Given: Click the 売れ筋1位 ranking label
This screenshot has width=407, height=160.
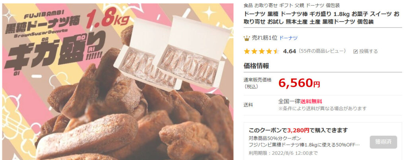Looking at the screenshot, I should (264, 38).
